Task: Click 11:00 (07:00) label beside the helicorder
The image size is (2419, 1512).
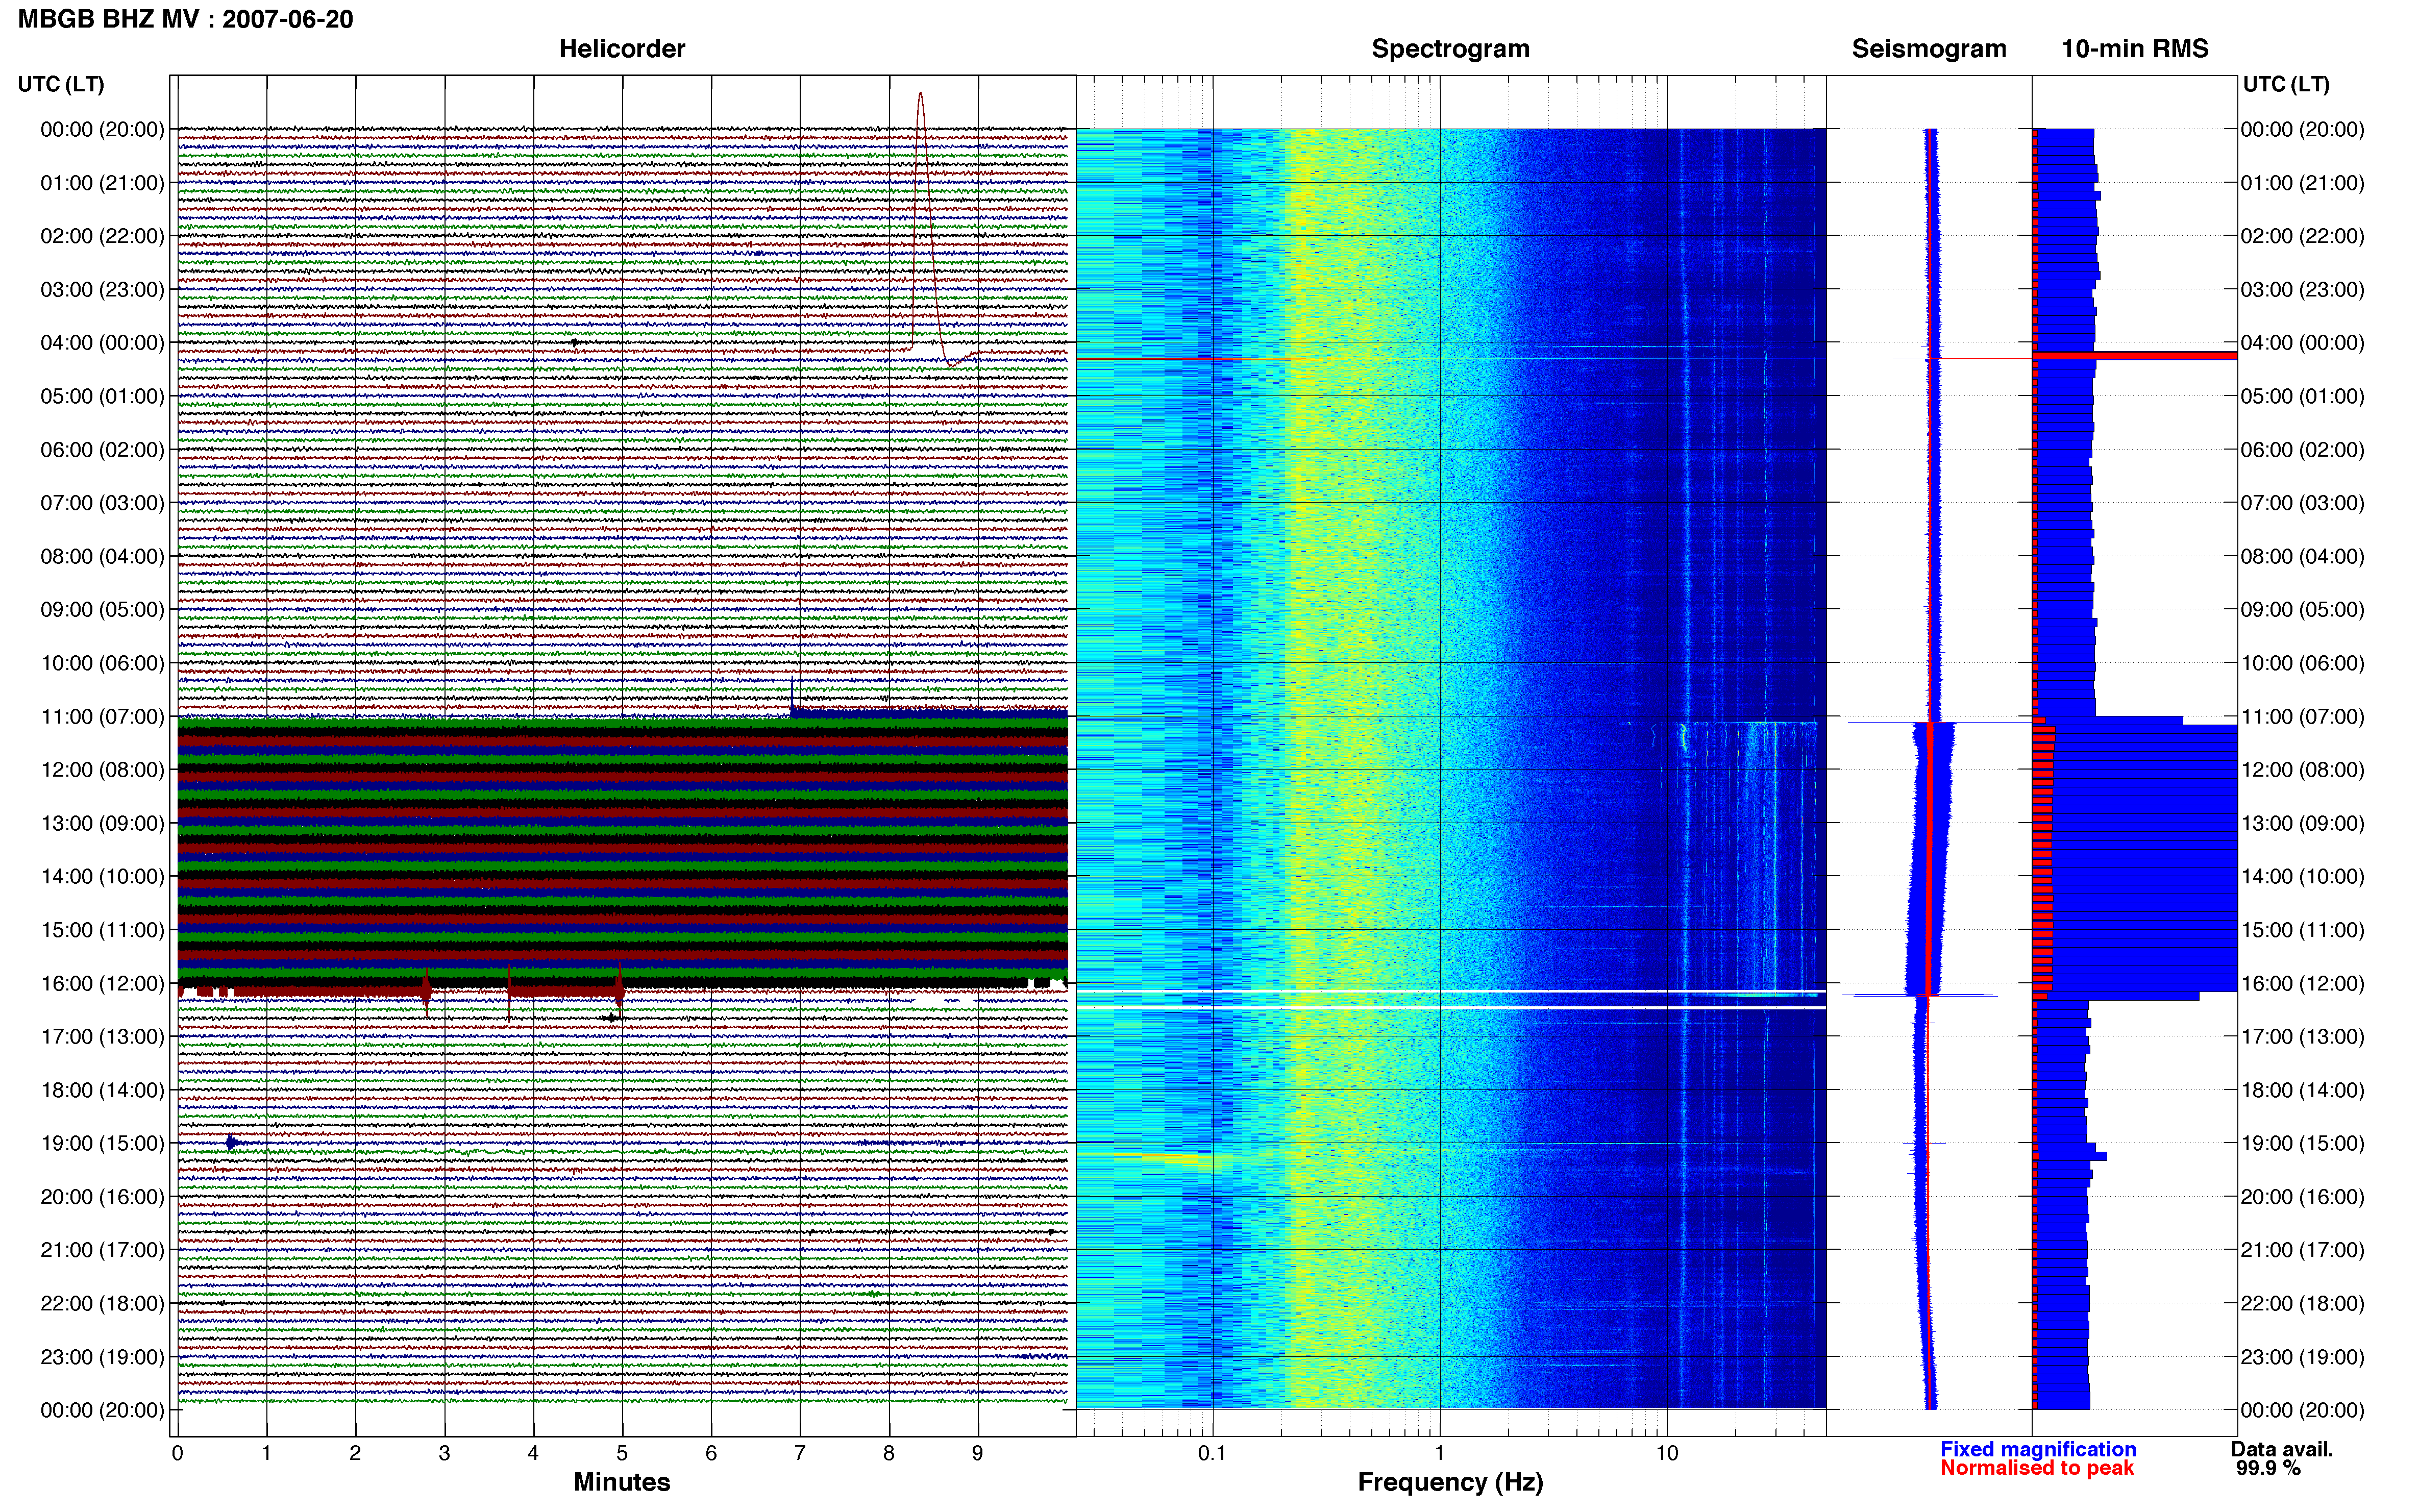Action: tap(102, 717)
